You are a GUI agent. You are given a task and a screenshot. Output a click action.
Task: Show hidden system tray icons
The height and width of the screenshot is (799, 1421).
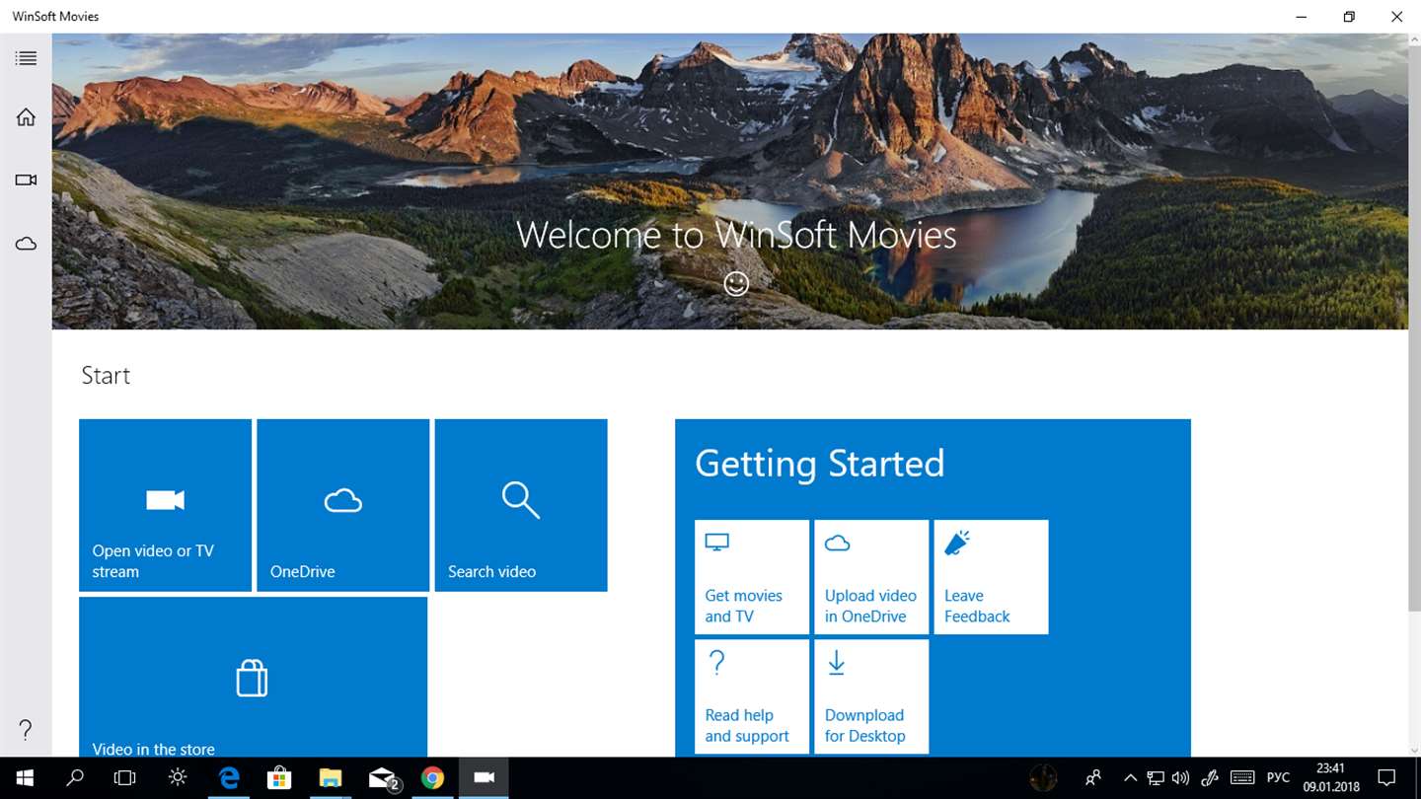pyautogui.click(x=1131, y=778)
